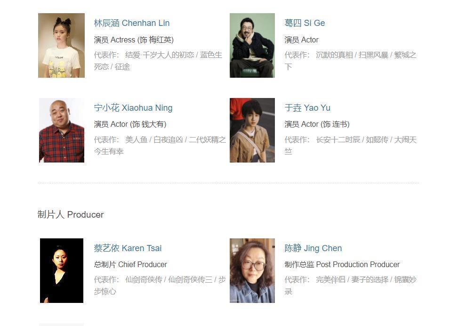Click the 总制片 Chief Producer role text

[x=130, y=265]
